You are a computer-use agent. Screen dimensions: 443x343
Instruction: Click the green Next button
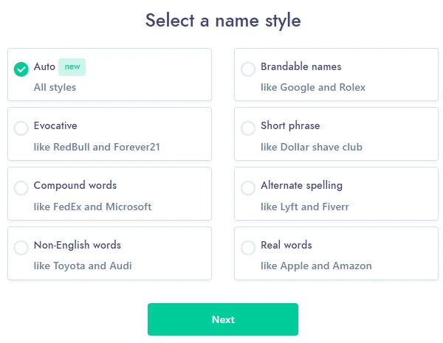(222, 319)
